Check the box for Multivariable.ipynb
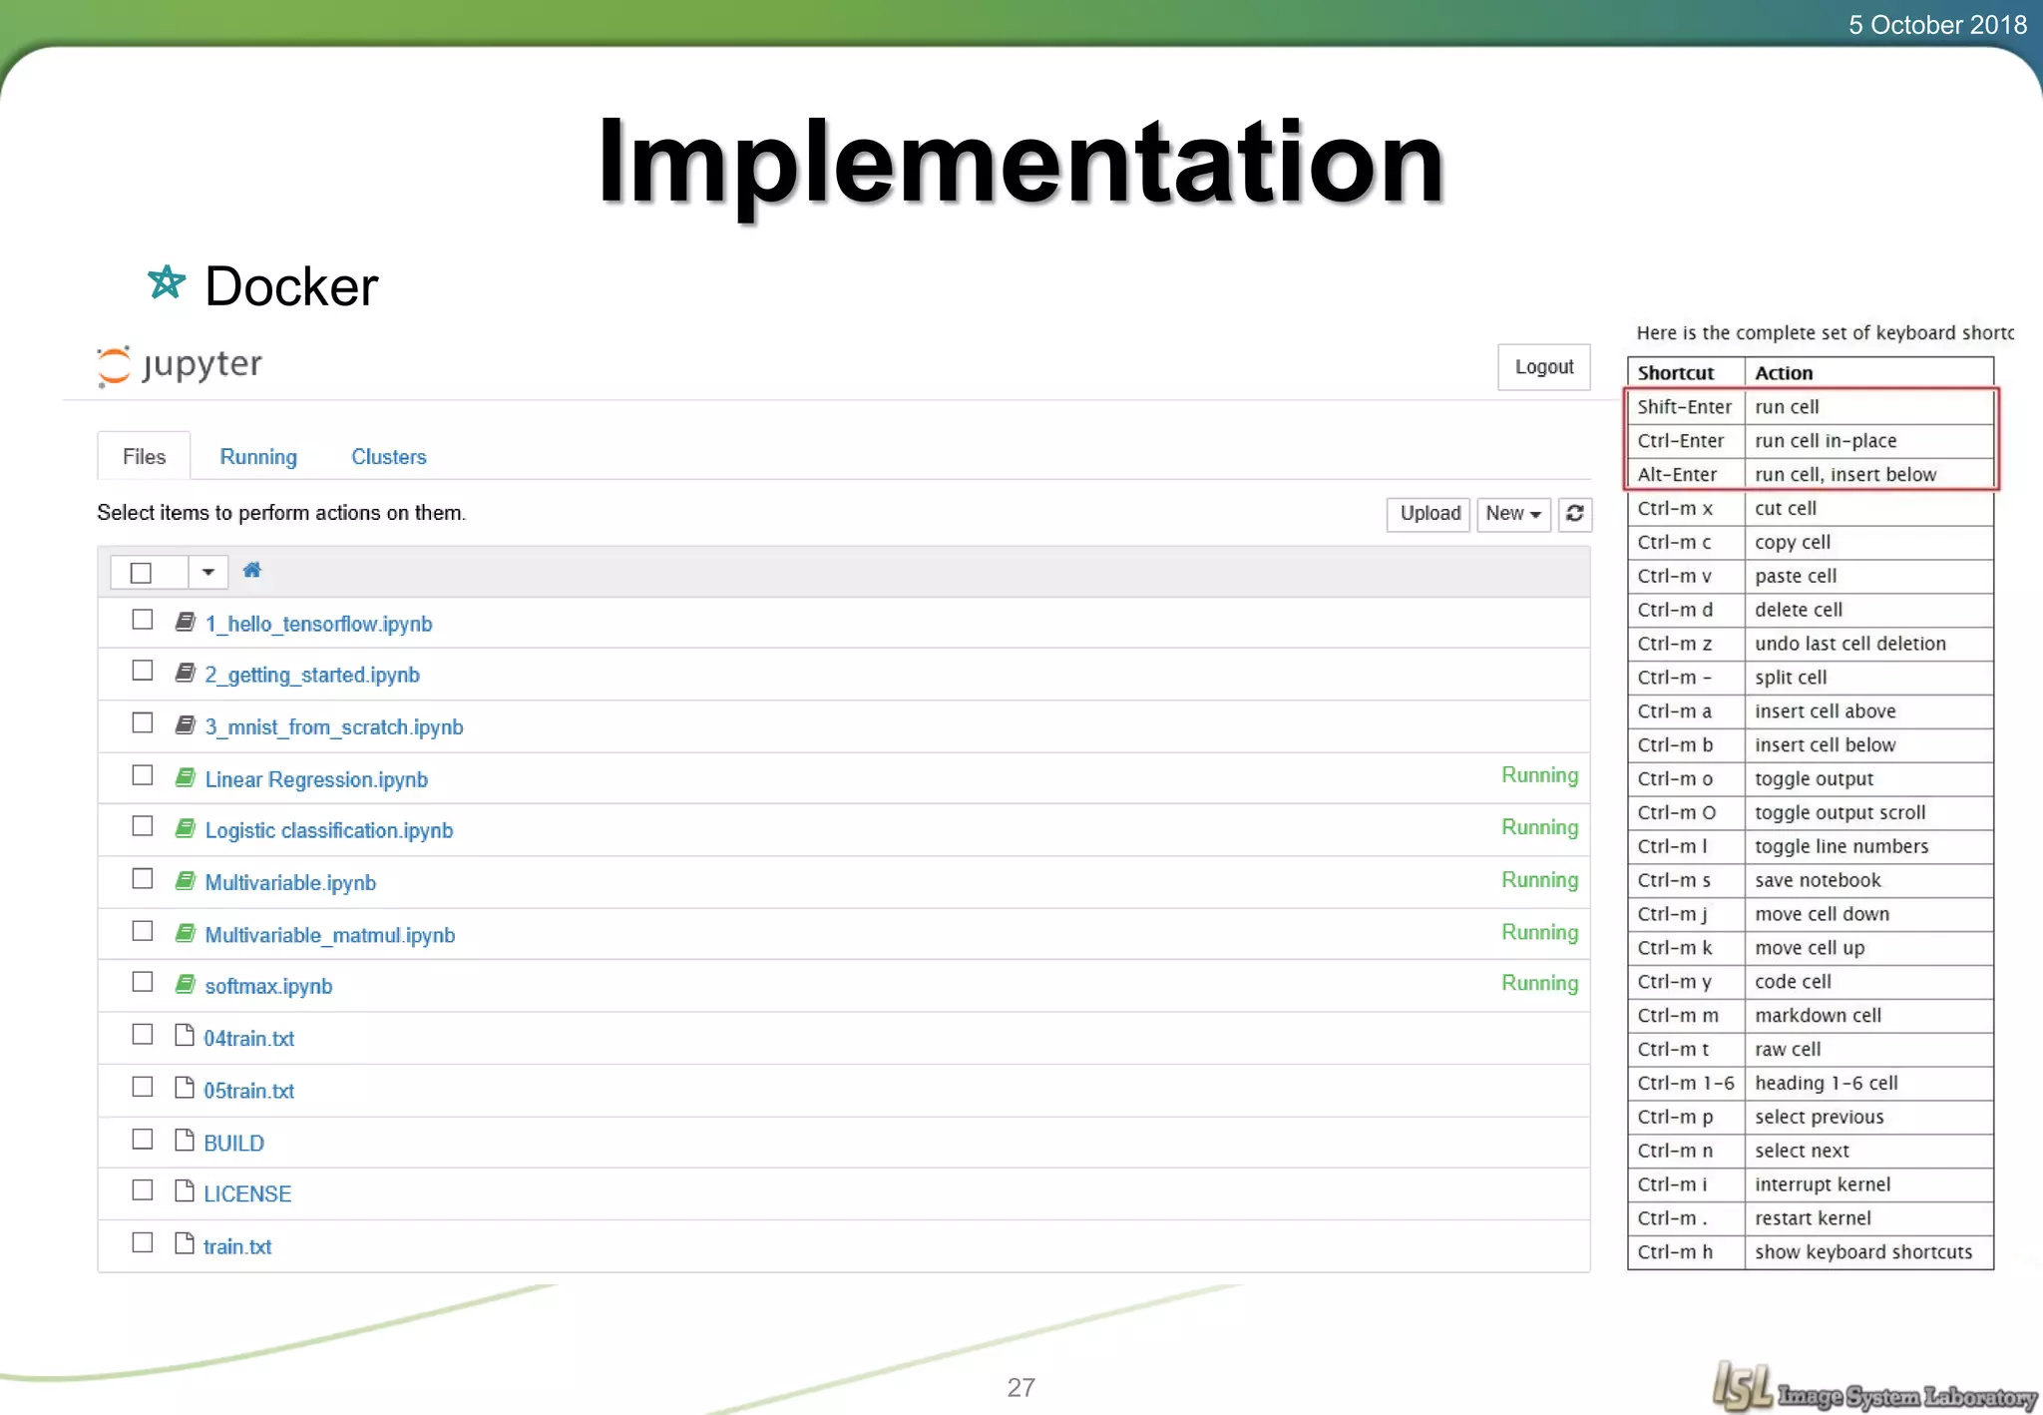This screenshot has height=1415, width=2043. coord(143,878)
